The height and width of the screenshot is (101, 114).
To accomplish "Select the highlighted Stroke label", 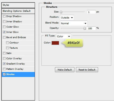I will coord(10,74).
